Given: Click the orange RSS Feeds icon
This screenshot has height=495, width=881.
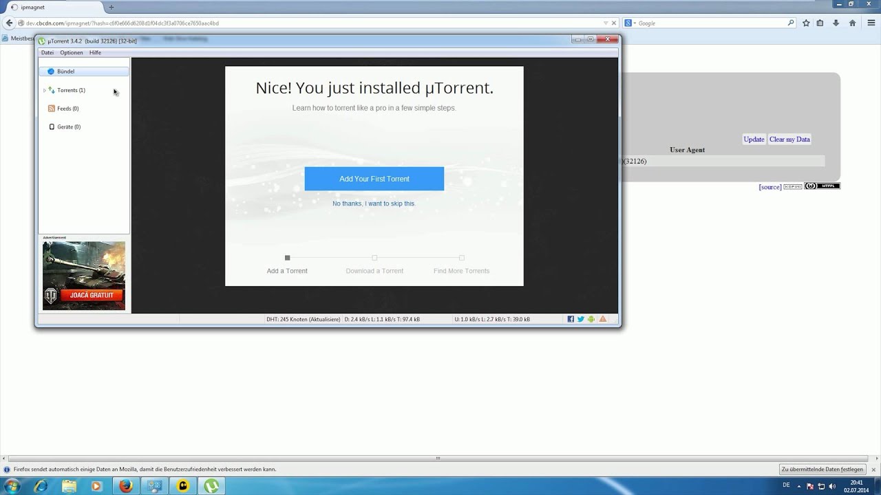Looking at the screenshot, I should pyautogui.click(x=51, y=109).
